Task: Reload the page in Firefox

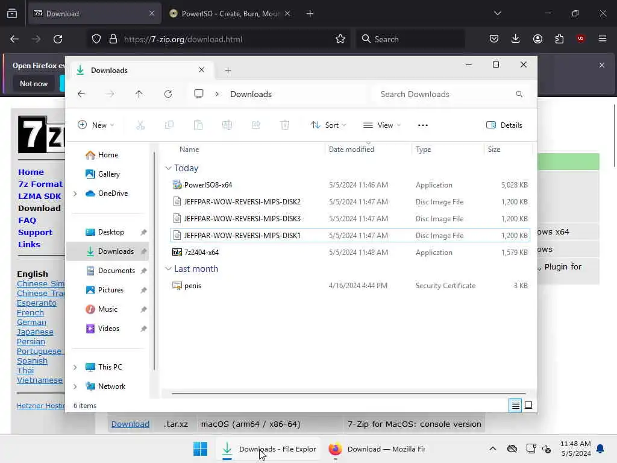Action: click(58, 39)
